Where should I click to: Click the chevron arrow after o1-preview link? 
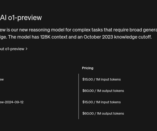click(x=26, y=49)
